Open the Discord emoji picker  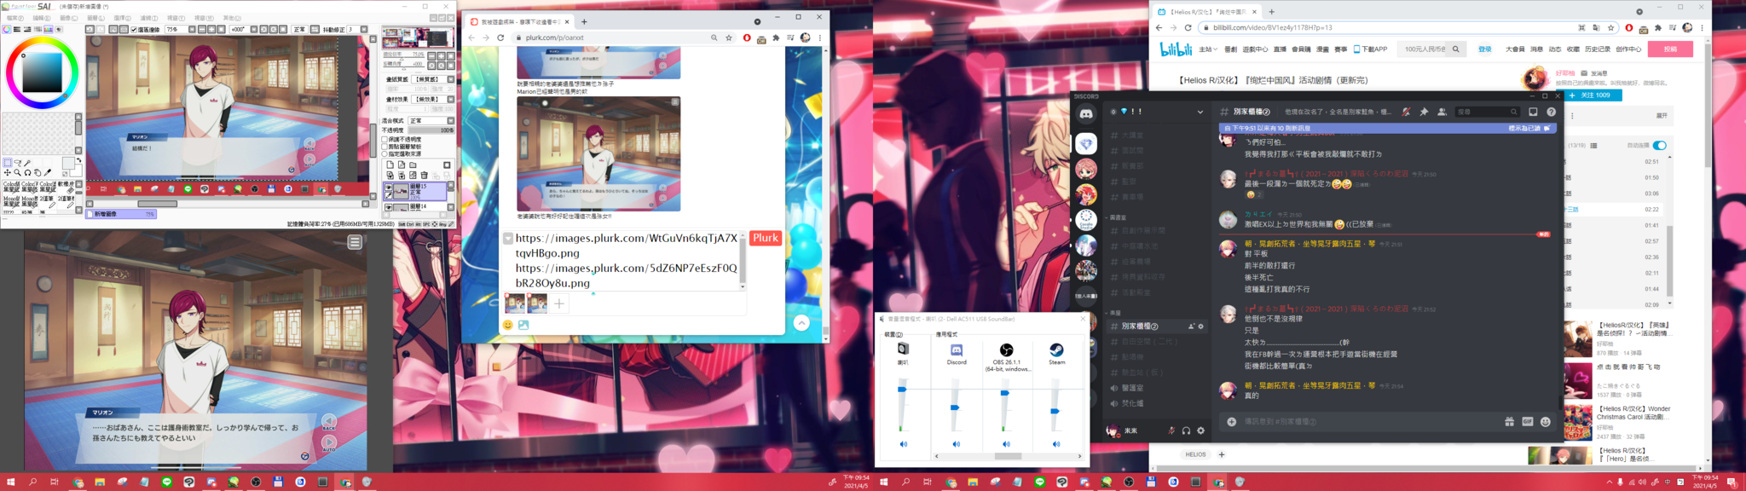(1545, 422)
